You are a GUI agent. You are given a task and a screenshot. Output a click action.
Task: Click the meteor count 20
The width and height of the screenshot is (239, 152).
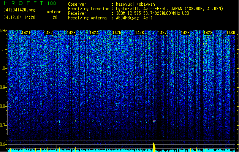pyautogui.click(x=55, y=17)
